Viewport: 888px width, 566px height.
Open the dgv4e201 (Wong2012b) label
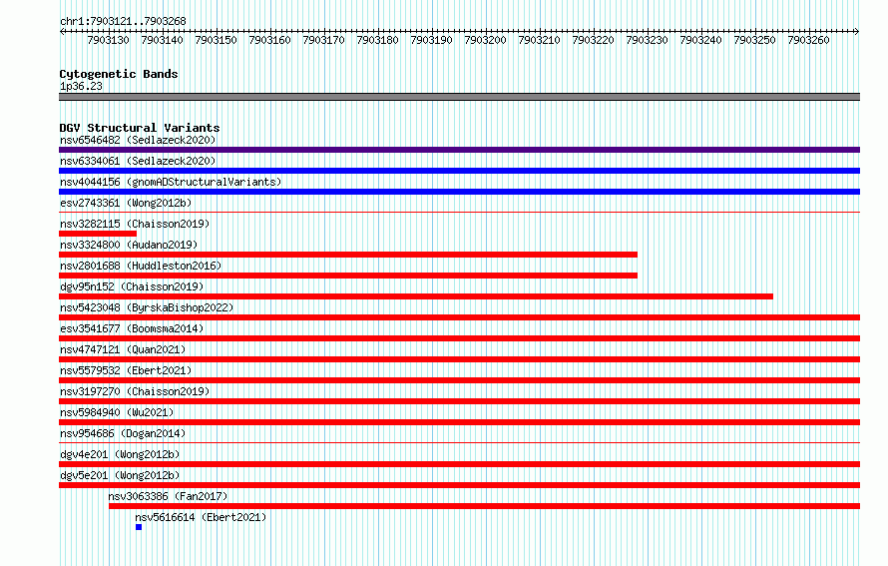tap(120, 454)
